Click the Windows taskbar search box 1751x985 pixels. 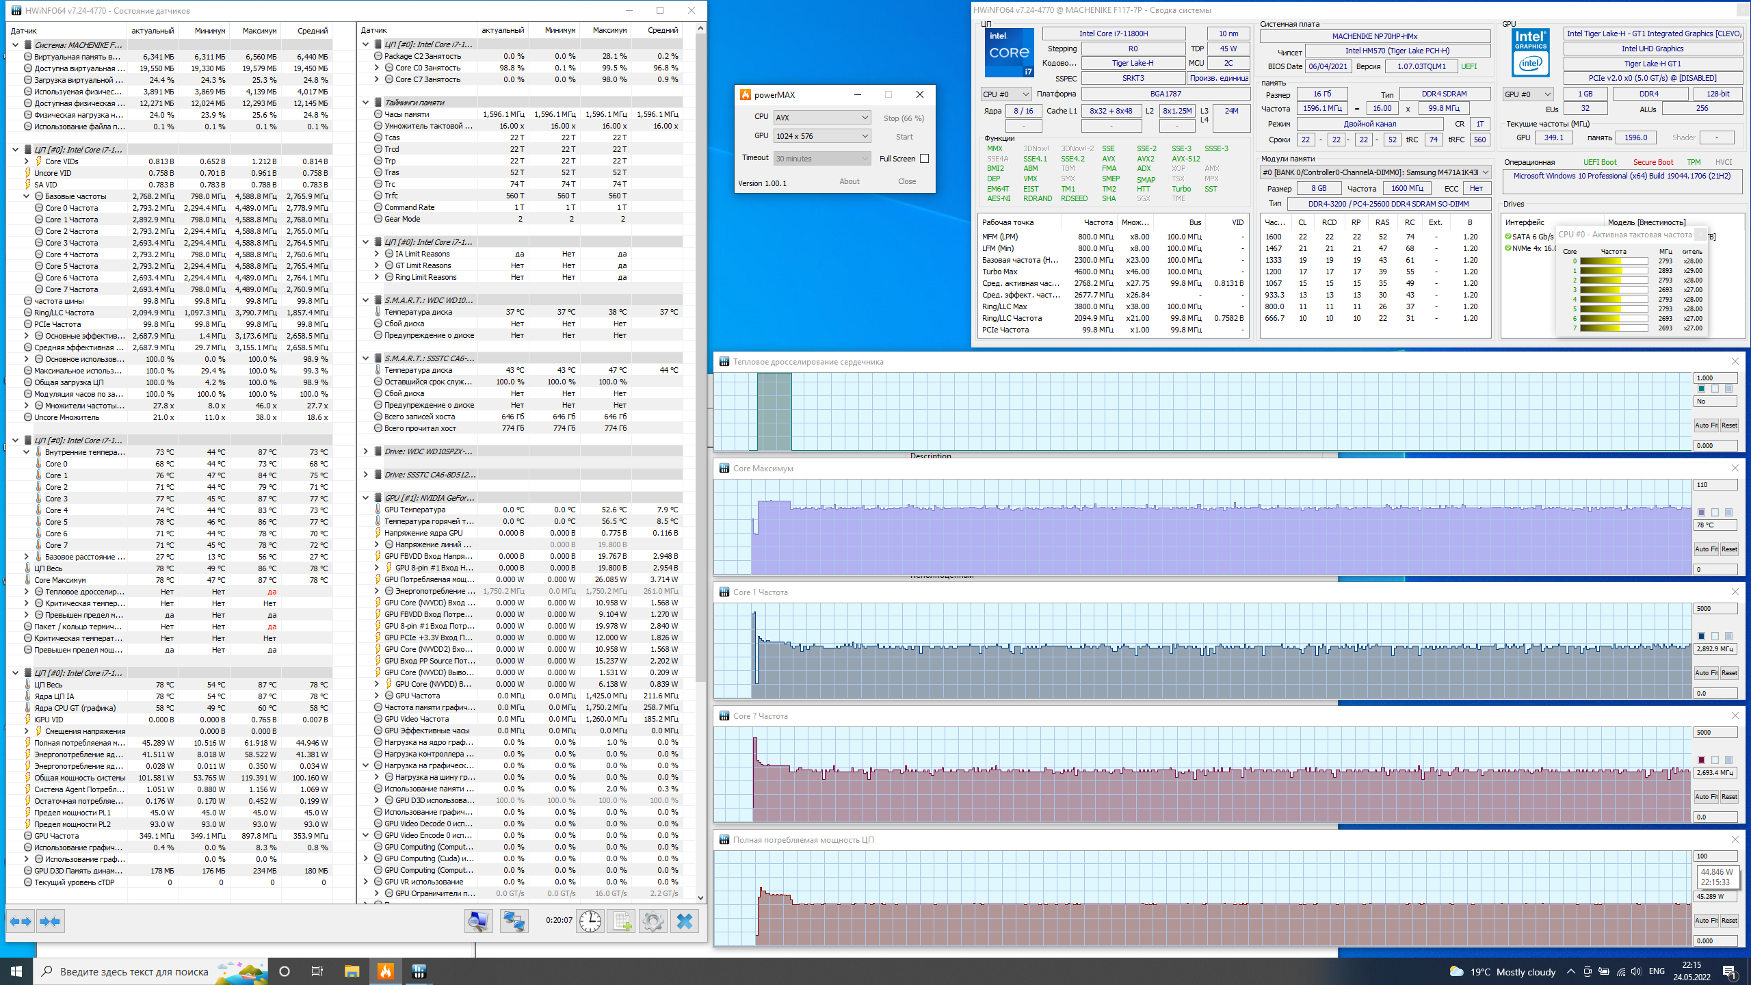click(x=150, y=971)
